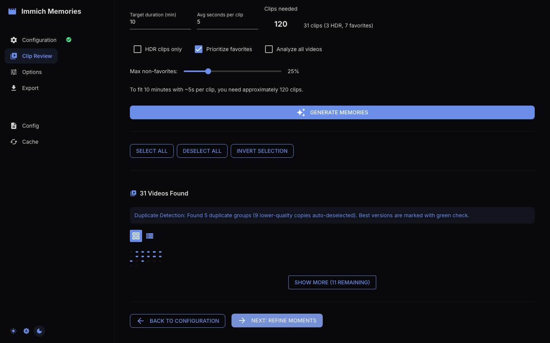
Task: Switch to grid view layout
Action: 136,236
